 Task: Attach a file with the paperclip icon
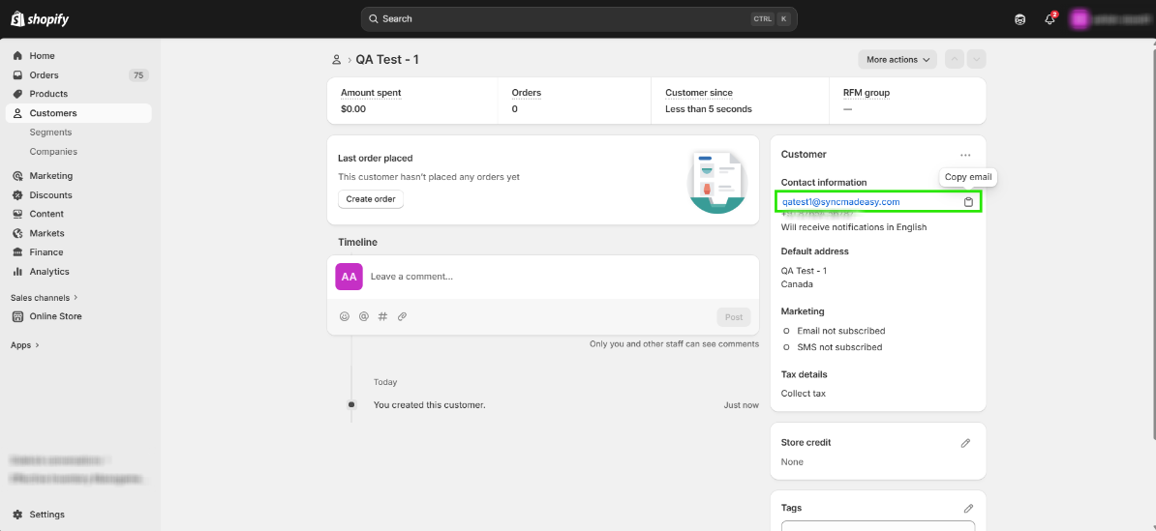point(402,316)
